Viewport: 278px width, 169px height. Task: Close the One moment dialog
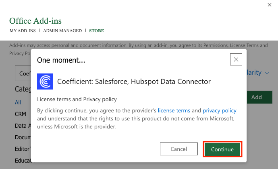tap(236, 59)
